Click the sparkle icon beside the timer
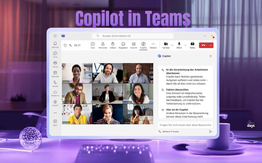 coord(70,45)
